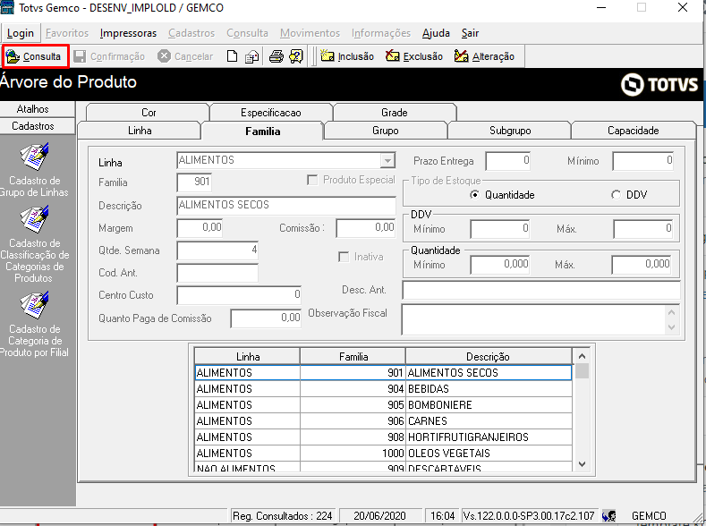Screen dimensions: 706x526
Task: Click the Consulta toolbar button
Action: click(x=35, y=56)
